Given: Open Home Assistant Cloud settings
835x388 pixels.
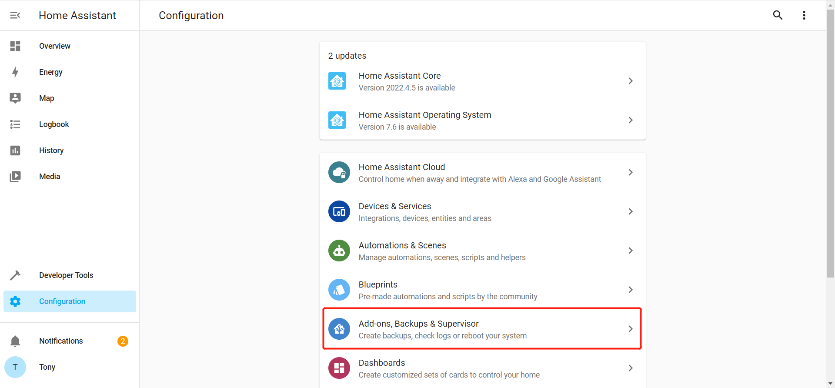Looking at the screenshot, I should 483,172.
